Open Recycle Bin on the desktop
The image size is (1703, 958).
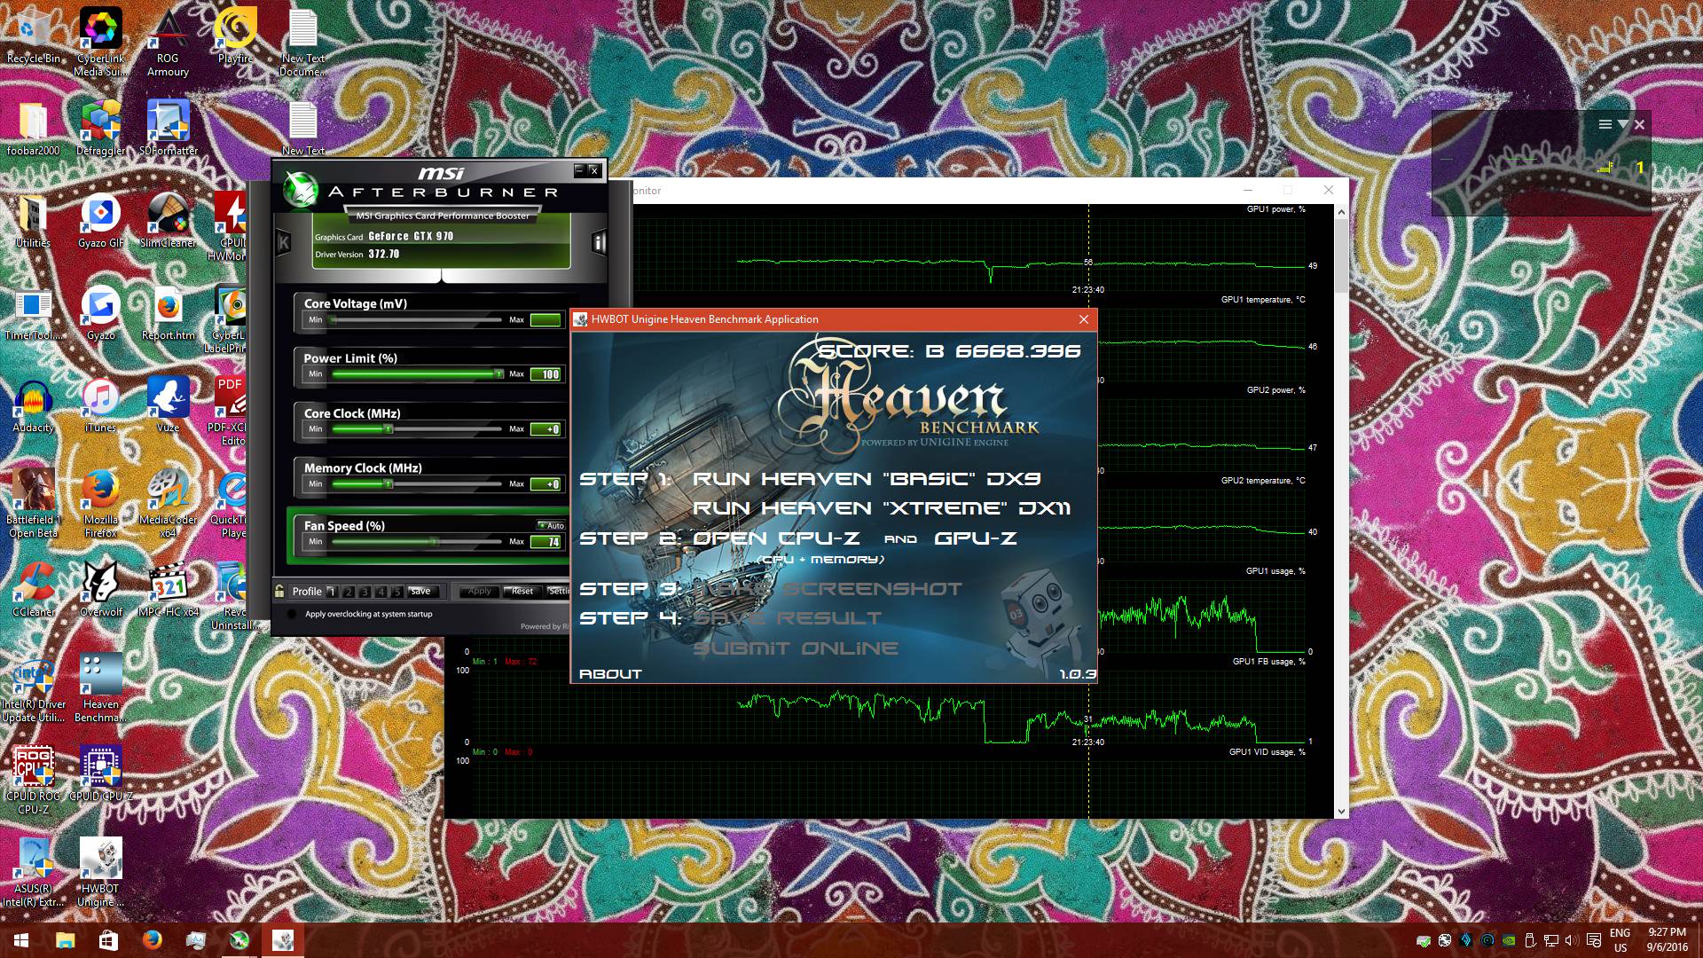pyautogui.click(x=34, y=35)
